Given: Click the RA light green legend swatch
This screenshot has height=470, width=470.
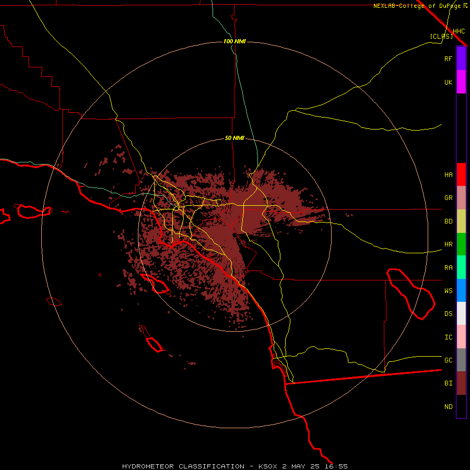Looking at the screenshot, I should coord(461,267).
